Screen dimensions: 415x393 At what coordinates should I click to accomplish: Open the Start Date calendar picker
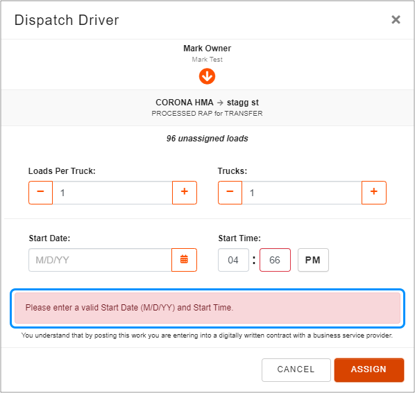pos(184,260)
